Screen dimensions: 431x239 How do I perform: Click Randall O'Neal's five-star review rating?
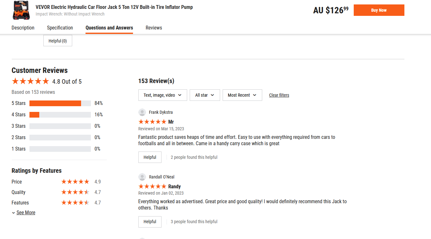point(152,186)
